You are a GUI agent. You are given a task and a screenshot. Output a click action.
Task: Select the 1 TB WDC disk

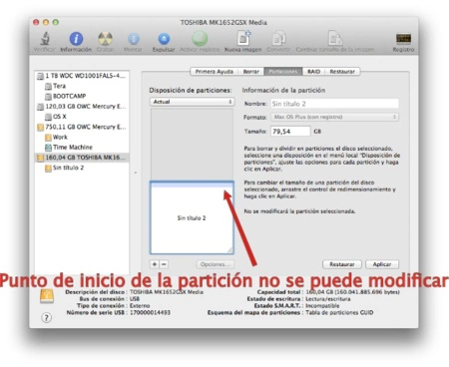pos(82,76)
